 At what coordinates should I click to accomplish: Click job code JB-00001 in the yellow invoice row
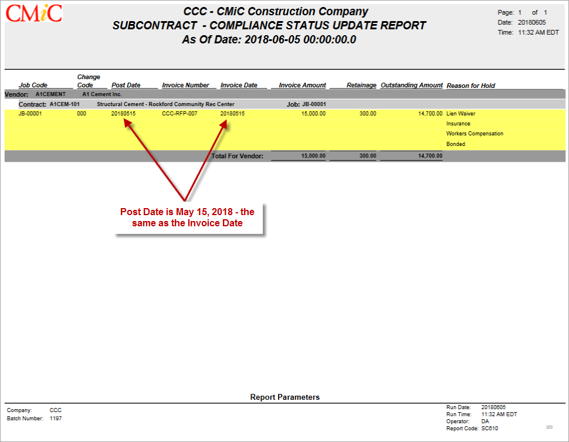point(30,114)
